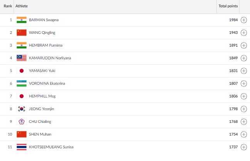250x161 pixels.
Task: Expand YAMASAKI Yuki's result row
Action: [x=243, y=71]
